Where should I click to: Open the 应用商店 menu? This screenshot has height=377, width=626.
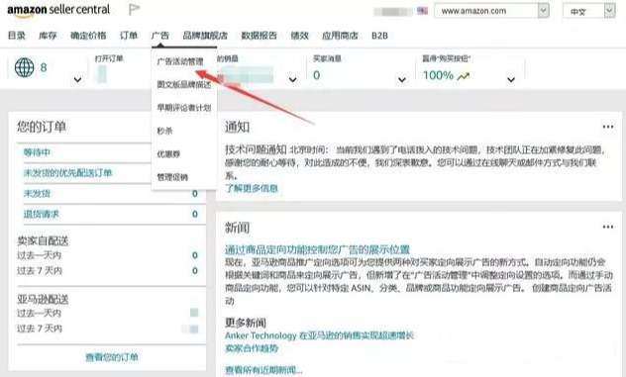pyautogui.click(x=340, y=36)
